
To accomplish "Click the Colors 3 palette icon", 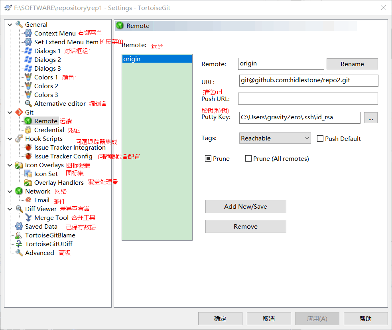I will pos(28,95).
